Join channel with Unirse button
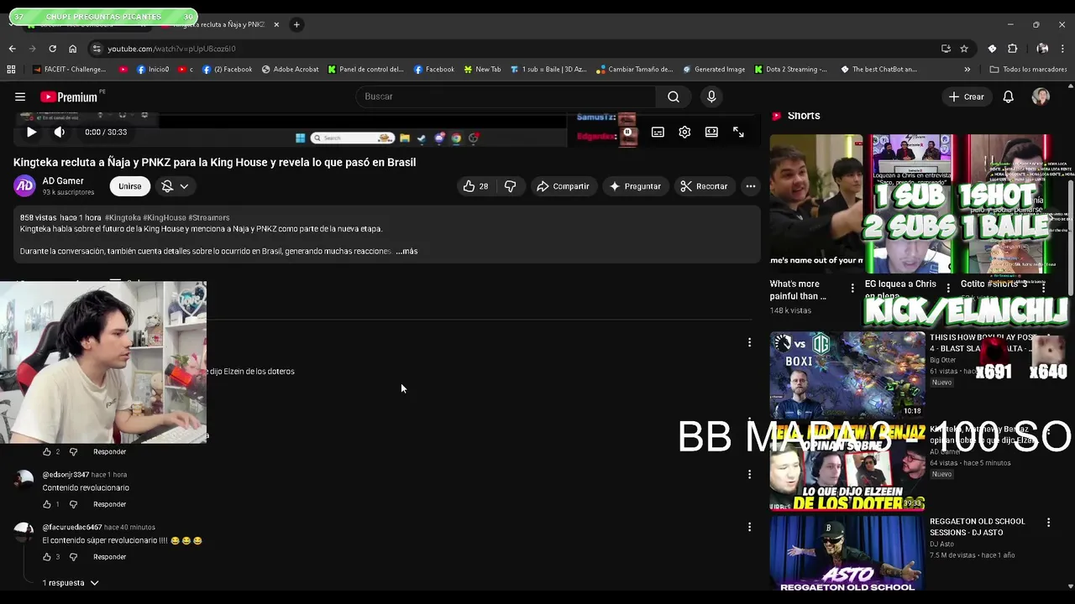The image size is (1075, 604). coord(129,186)
